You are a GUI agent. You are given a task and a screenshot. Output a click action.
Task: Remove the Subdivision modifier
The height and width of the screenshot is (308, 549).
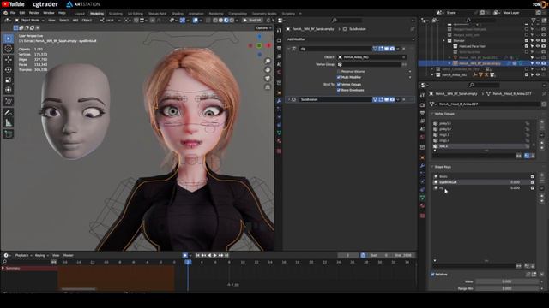(x=404, y=99)
